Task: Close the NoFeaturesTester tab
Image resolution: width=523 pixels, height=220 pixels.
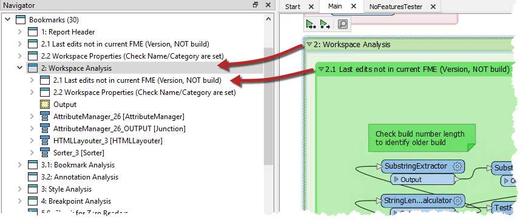Action: click(433, 7)
